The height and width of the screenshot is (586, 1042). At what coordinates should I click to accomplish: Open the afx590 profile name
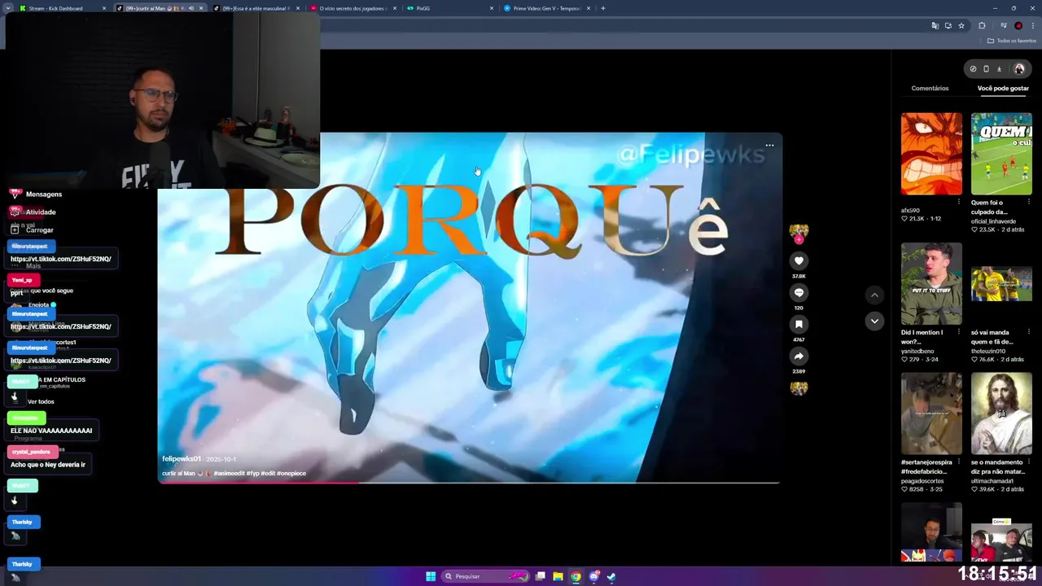[x=910, y=211]
